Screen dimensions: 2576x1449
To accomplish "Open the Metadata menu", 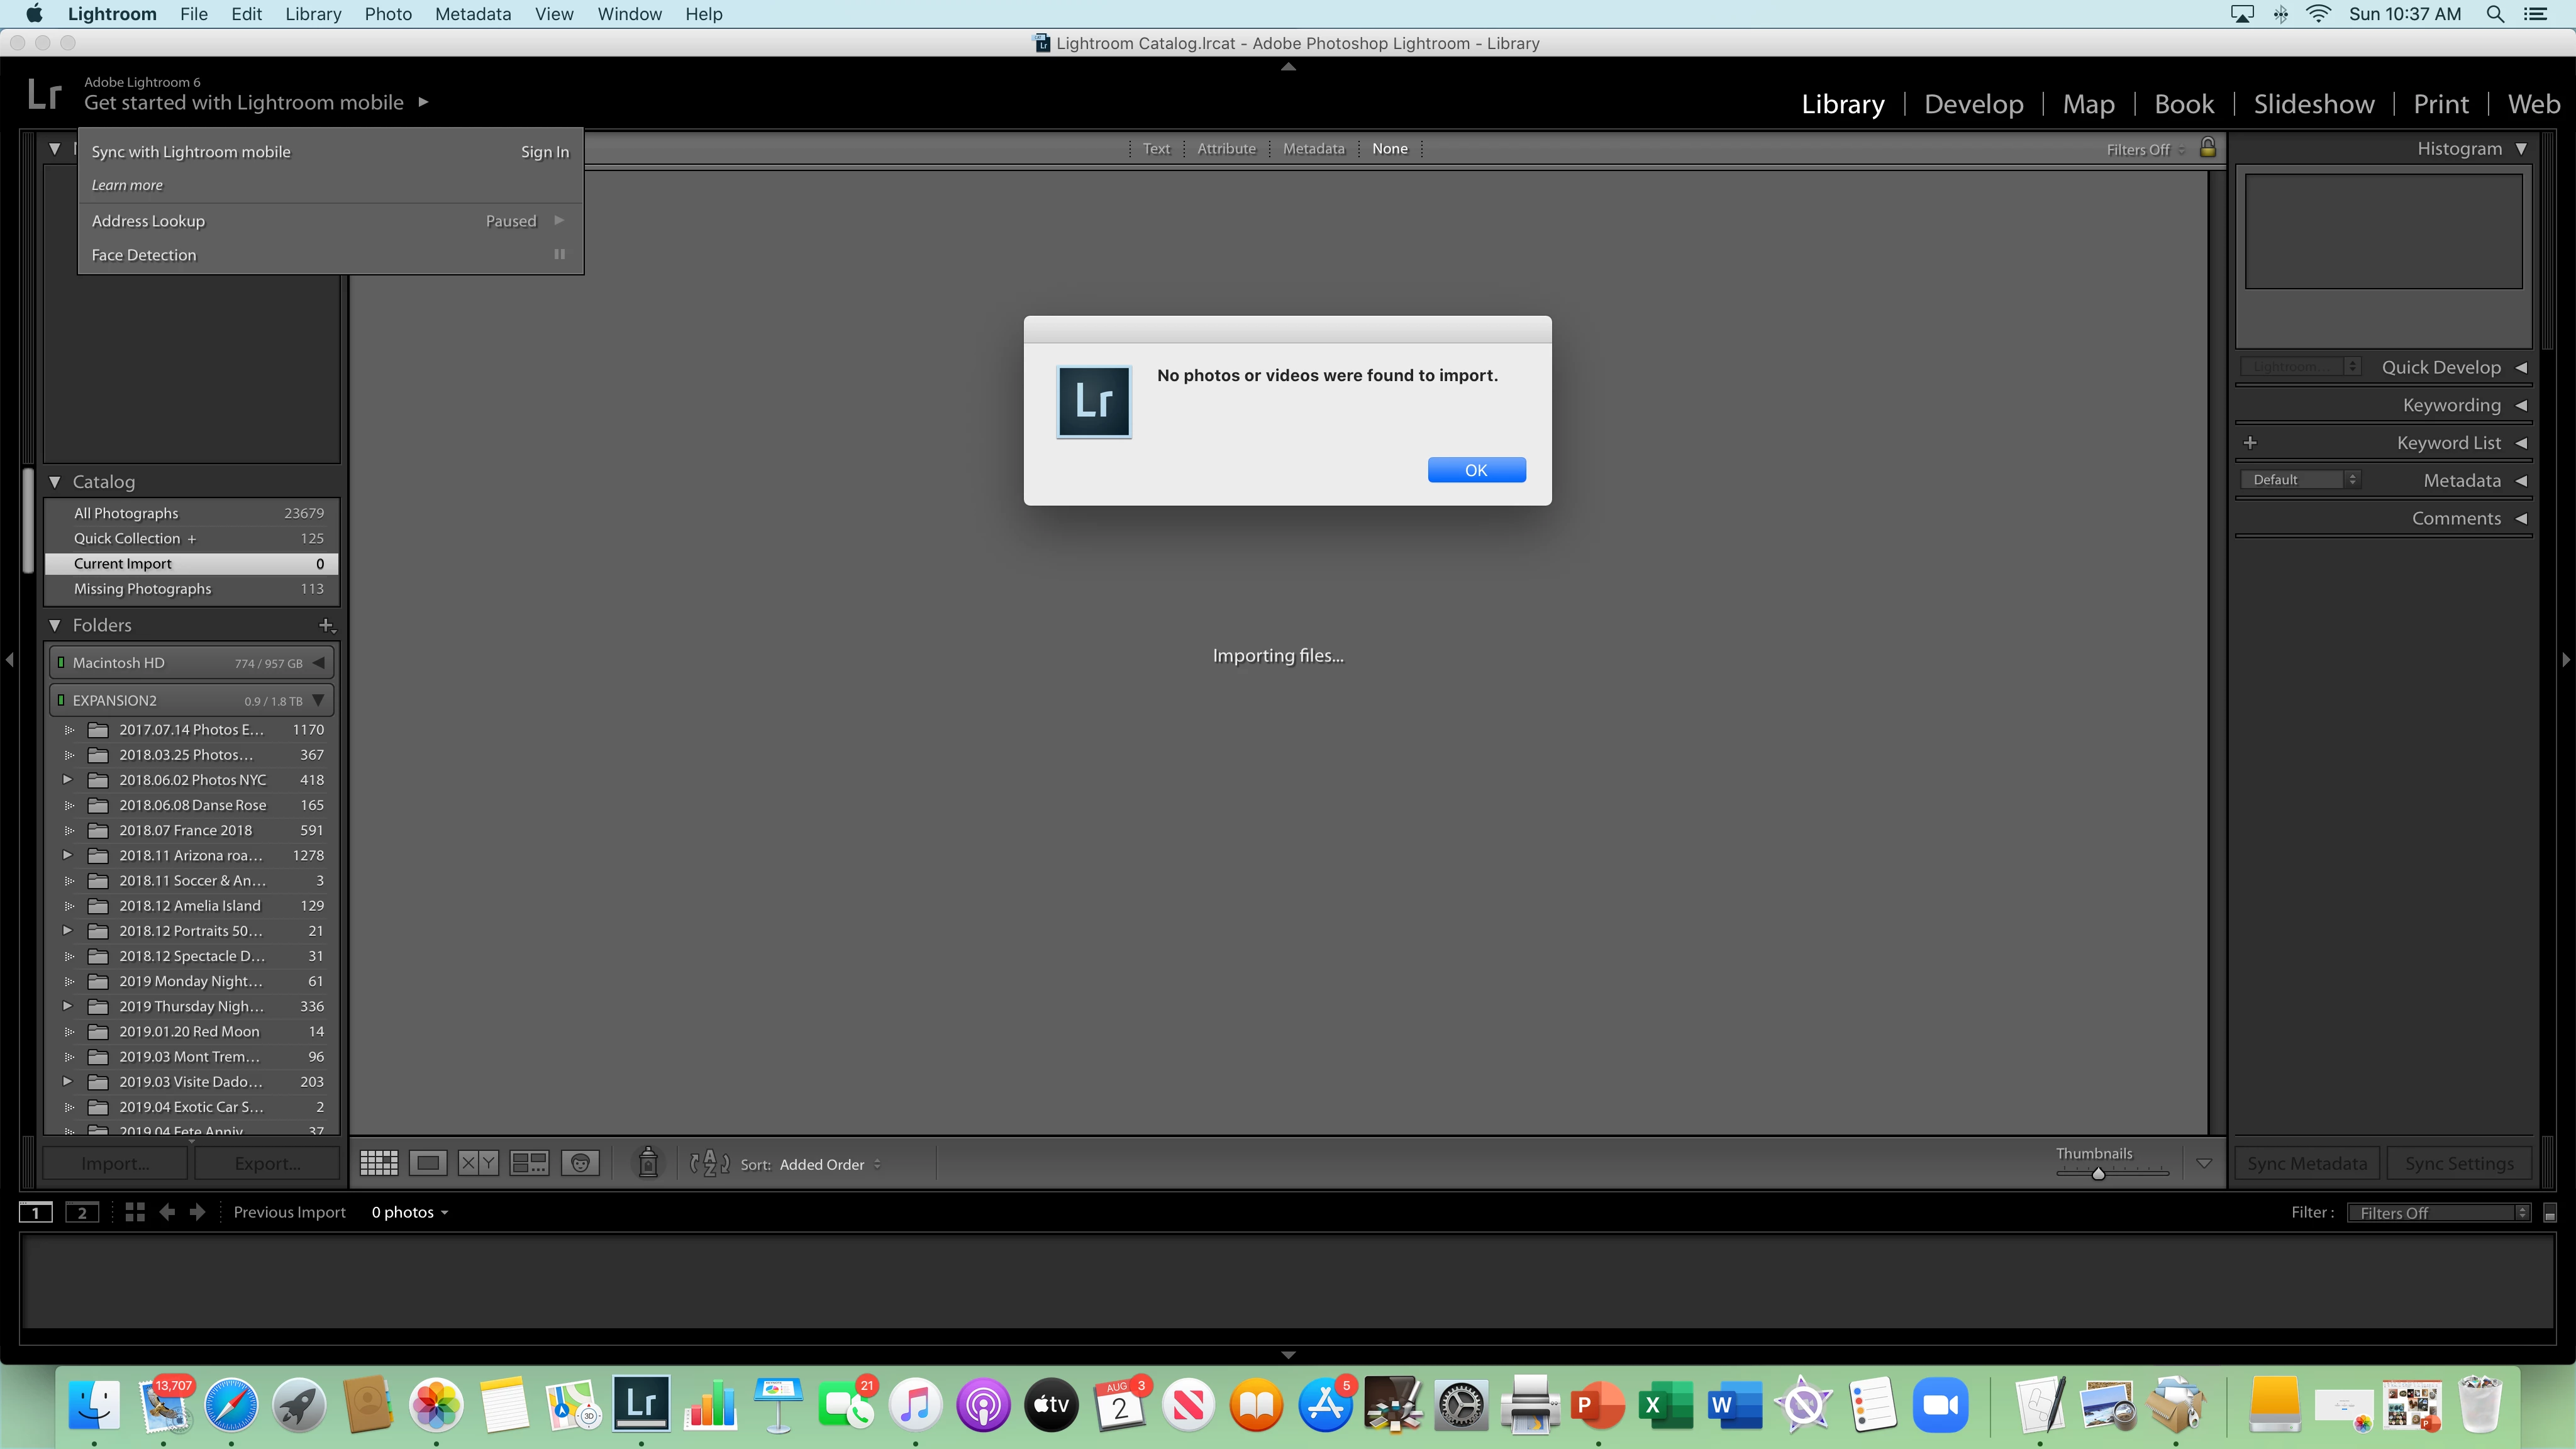I will [x=473, y=14].
